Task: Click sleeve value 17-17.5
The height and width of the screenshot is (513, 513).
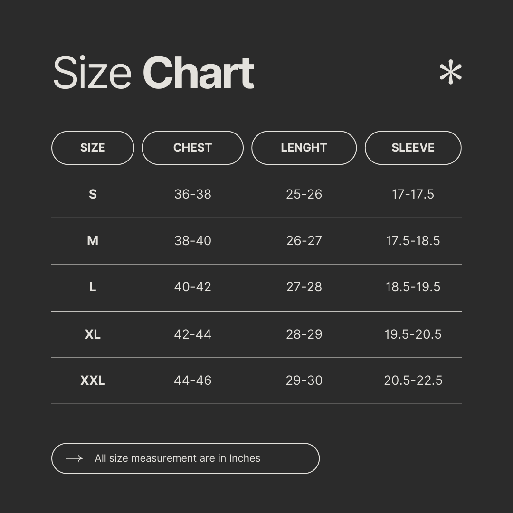Action: coord(413,194)
